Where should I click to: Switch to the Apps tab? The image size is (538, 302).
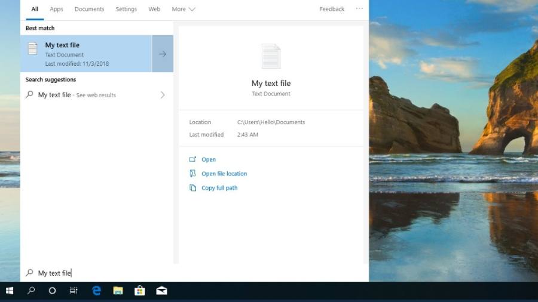[56, 9]
